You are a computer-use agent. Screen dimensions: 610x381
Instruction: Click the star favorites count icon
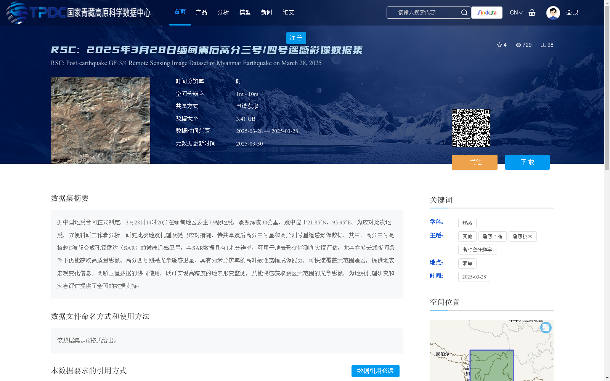pyautogui.click(x=499, y=45)
